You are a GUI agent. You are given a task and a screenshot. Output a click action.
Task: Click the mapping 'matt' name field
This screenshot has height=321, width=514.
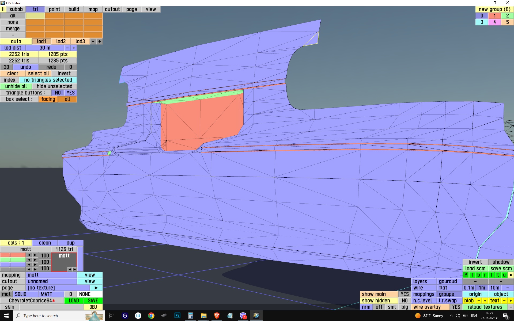[51, 275]
